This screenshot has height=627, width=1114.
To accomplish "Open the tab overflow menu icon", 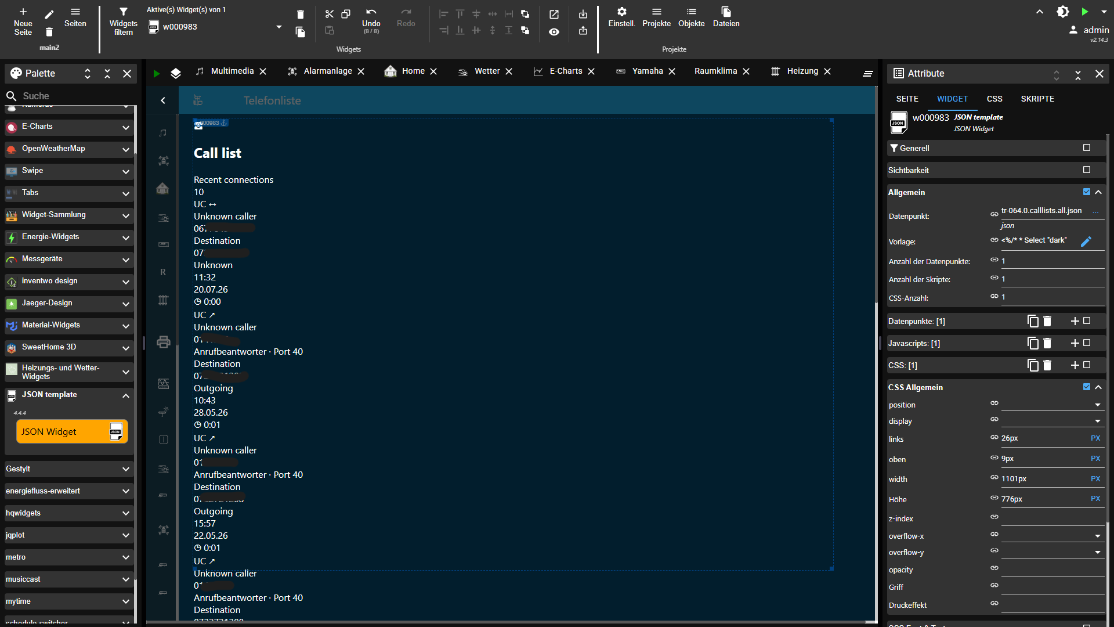I will (x=868, y=73).
